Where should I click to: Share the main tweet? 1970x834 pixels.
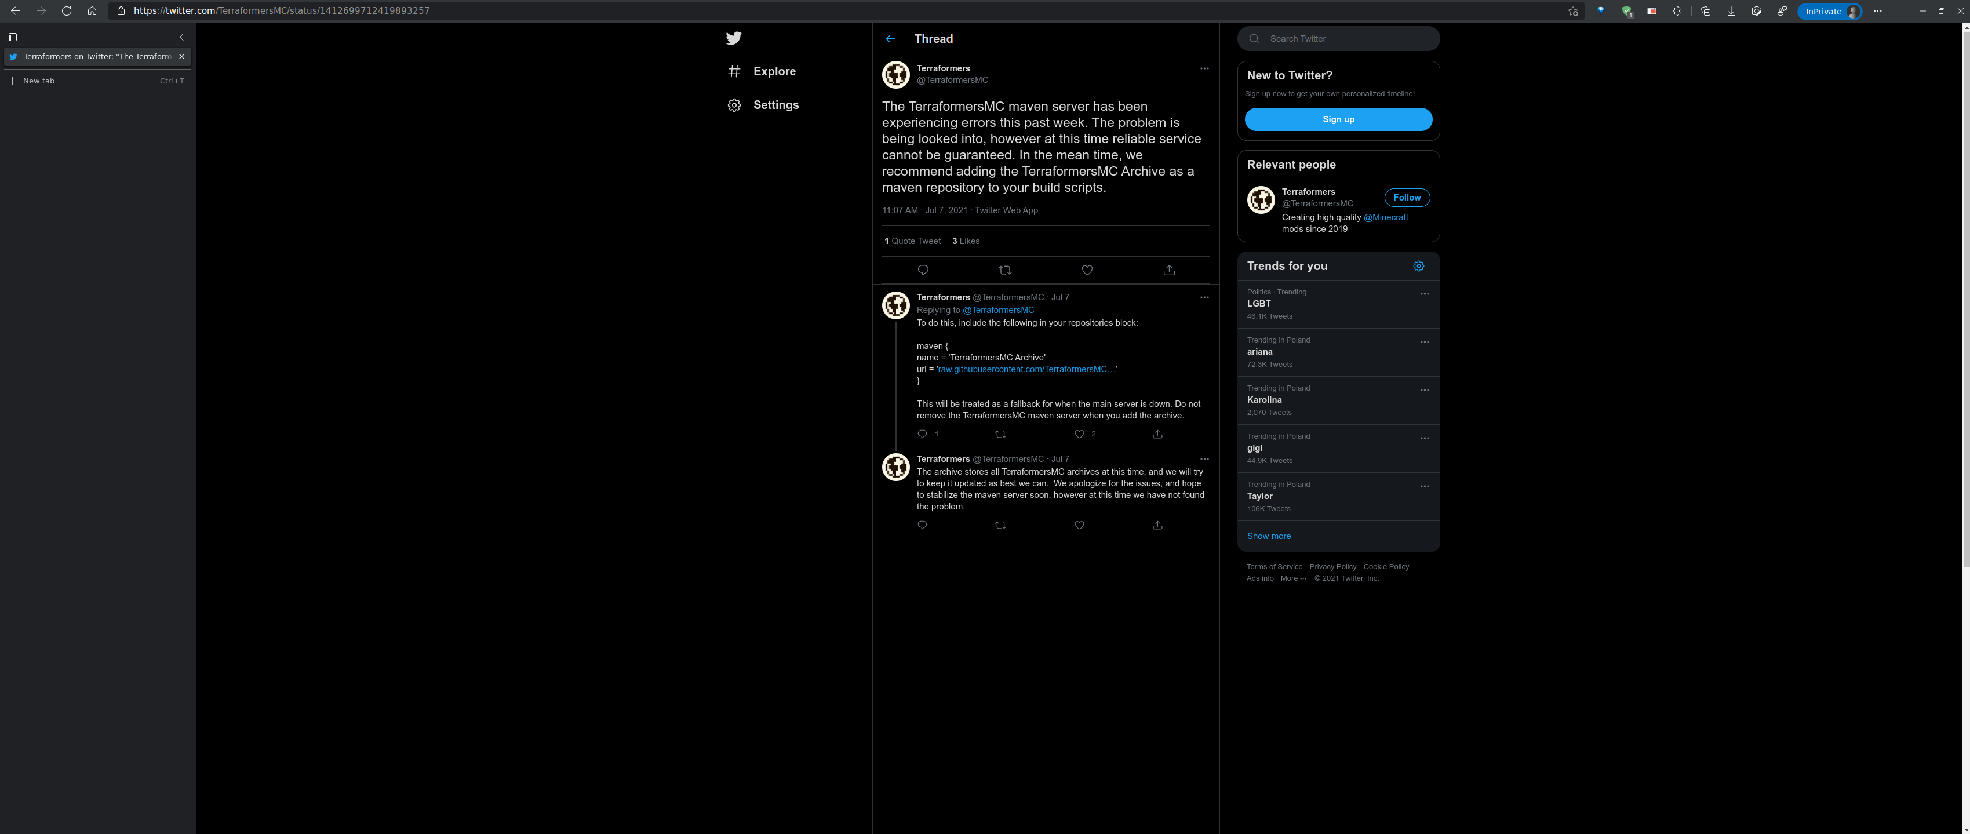pyautogui.click(x=1169, y=270)
